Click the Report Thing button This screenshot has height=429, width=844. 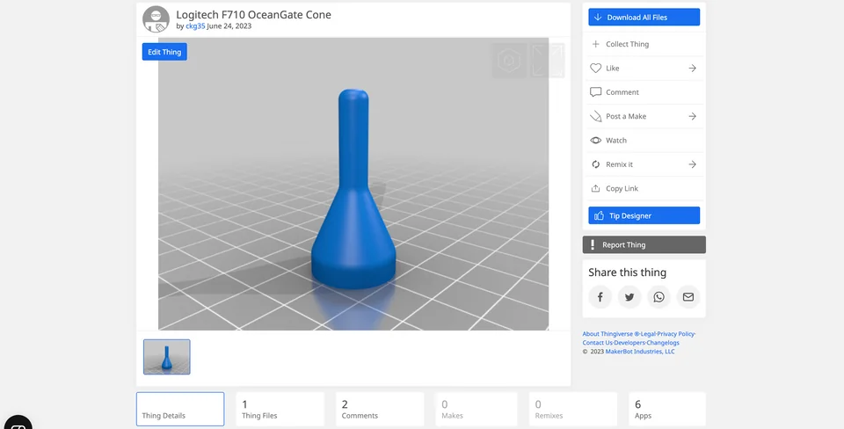pos(644,244)
